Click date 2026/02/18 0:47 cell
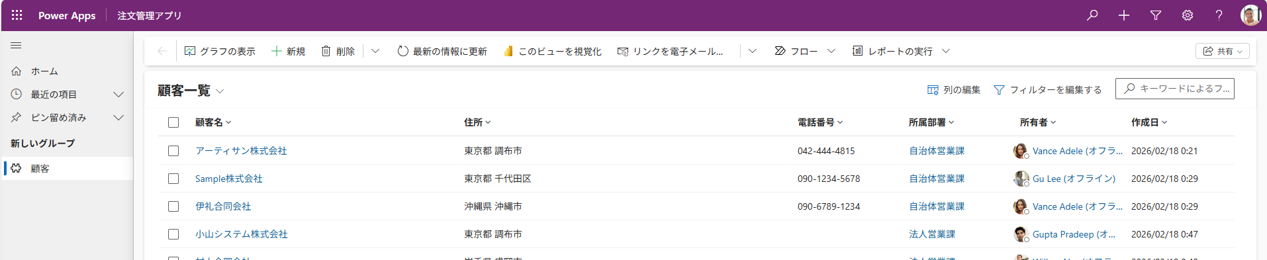This screenshot has width=1267, height=260. [1164, 234]
